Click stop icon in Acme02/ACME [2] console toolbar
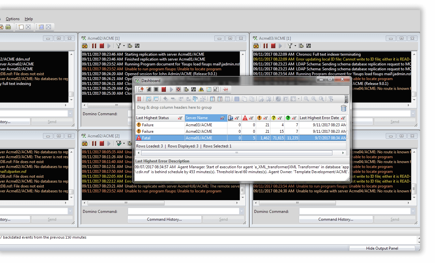435x263 pixels. pos(102,144)
